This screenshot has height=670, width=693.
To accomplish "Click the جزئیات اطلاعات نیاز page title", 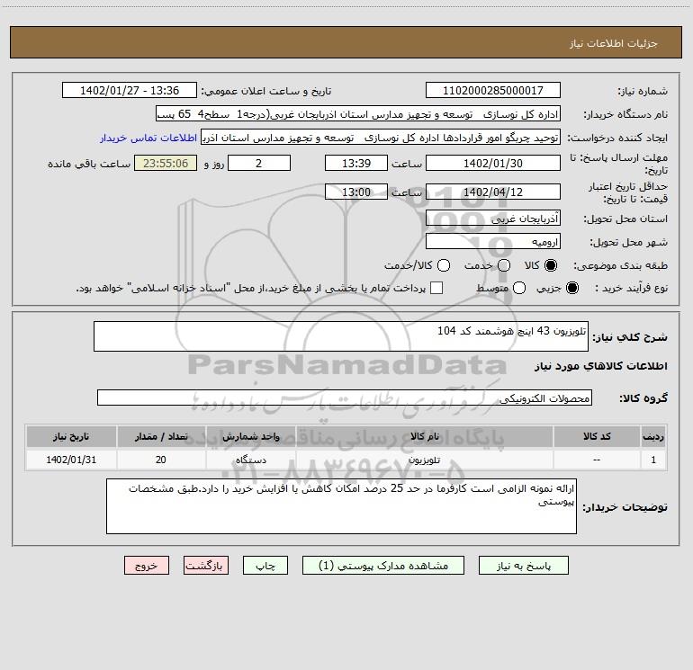I will [613, 43].
